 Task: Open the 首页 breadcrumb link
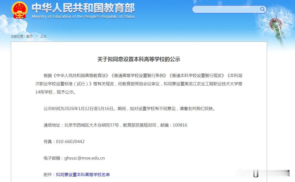point(29,36)
